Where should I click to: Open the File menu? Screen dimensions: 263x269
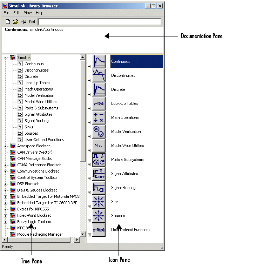(6, 13)
